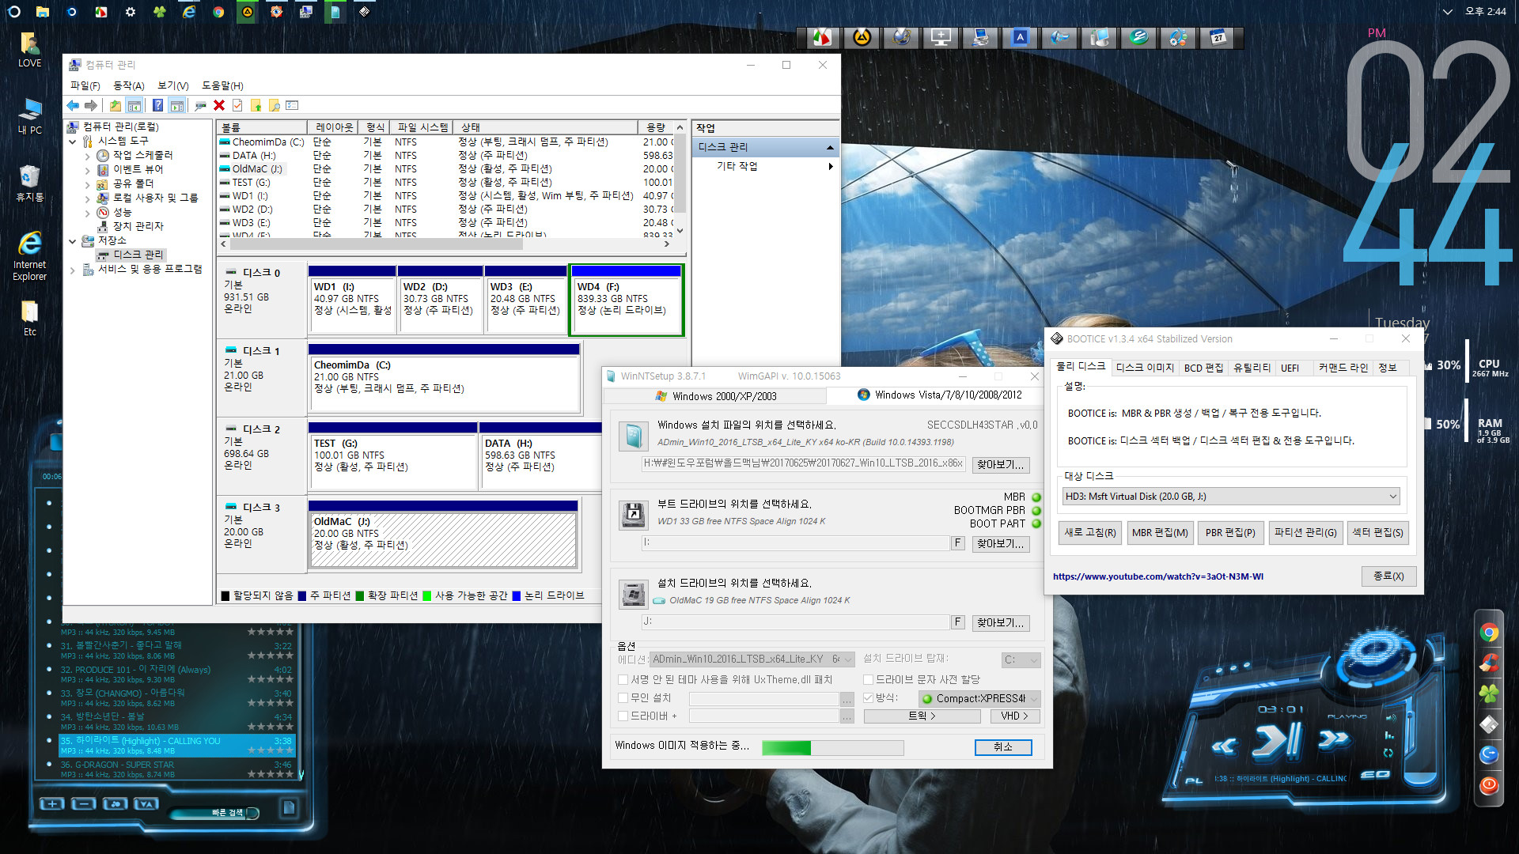Click the WD4 (F:) partition block in Disk 0

click(x=627, y=300)
